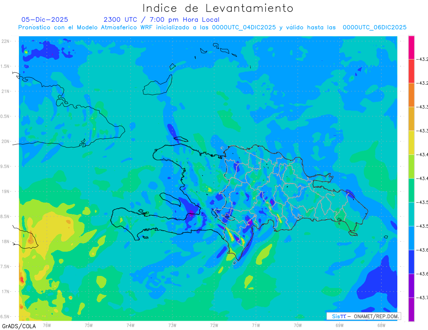The width and height of the screenshot is (428, 330).
Task: Click the '68W' longitude label
Action: coord(381,325)
